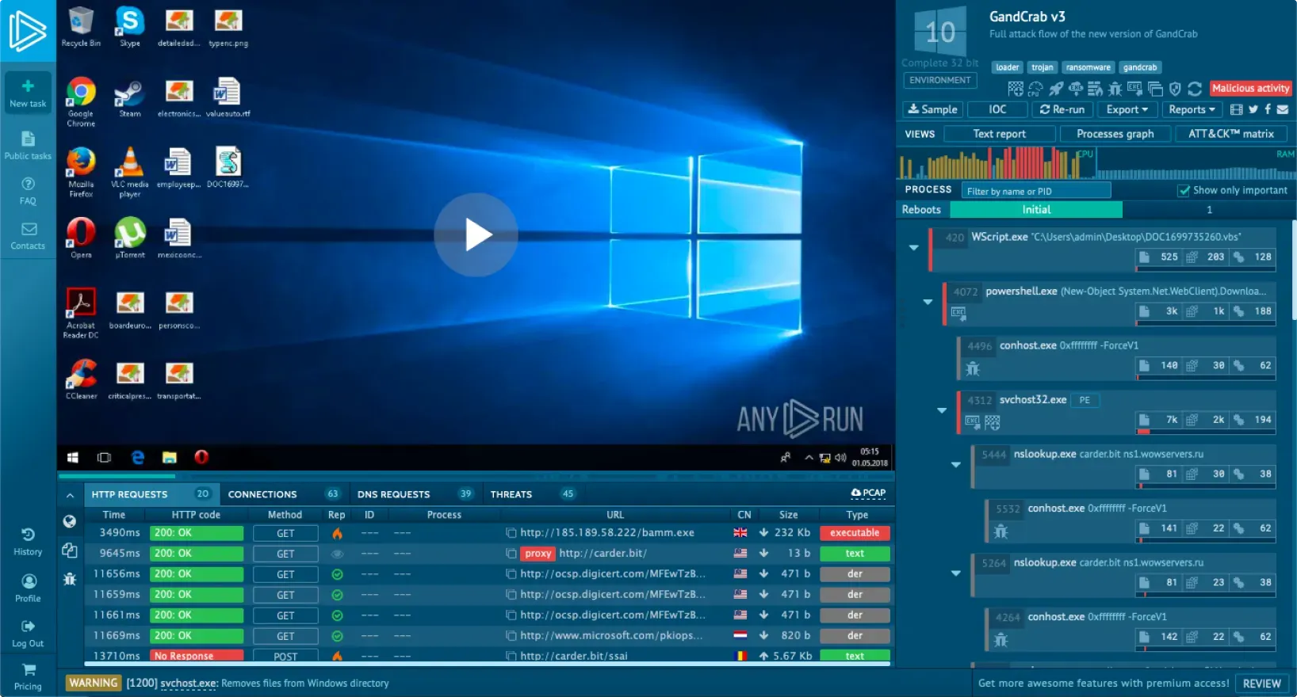This screenshot has width=1297, height=697.
Task: Collapse the network panel with chevron
Action: pyautogui.click(x=70, y=495)
